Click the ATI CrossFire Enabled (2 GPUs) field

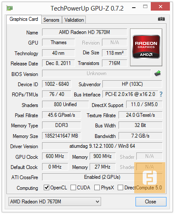102,177
